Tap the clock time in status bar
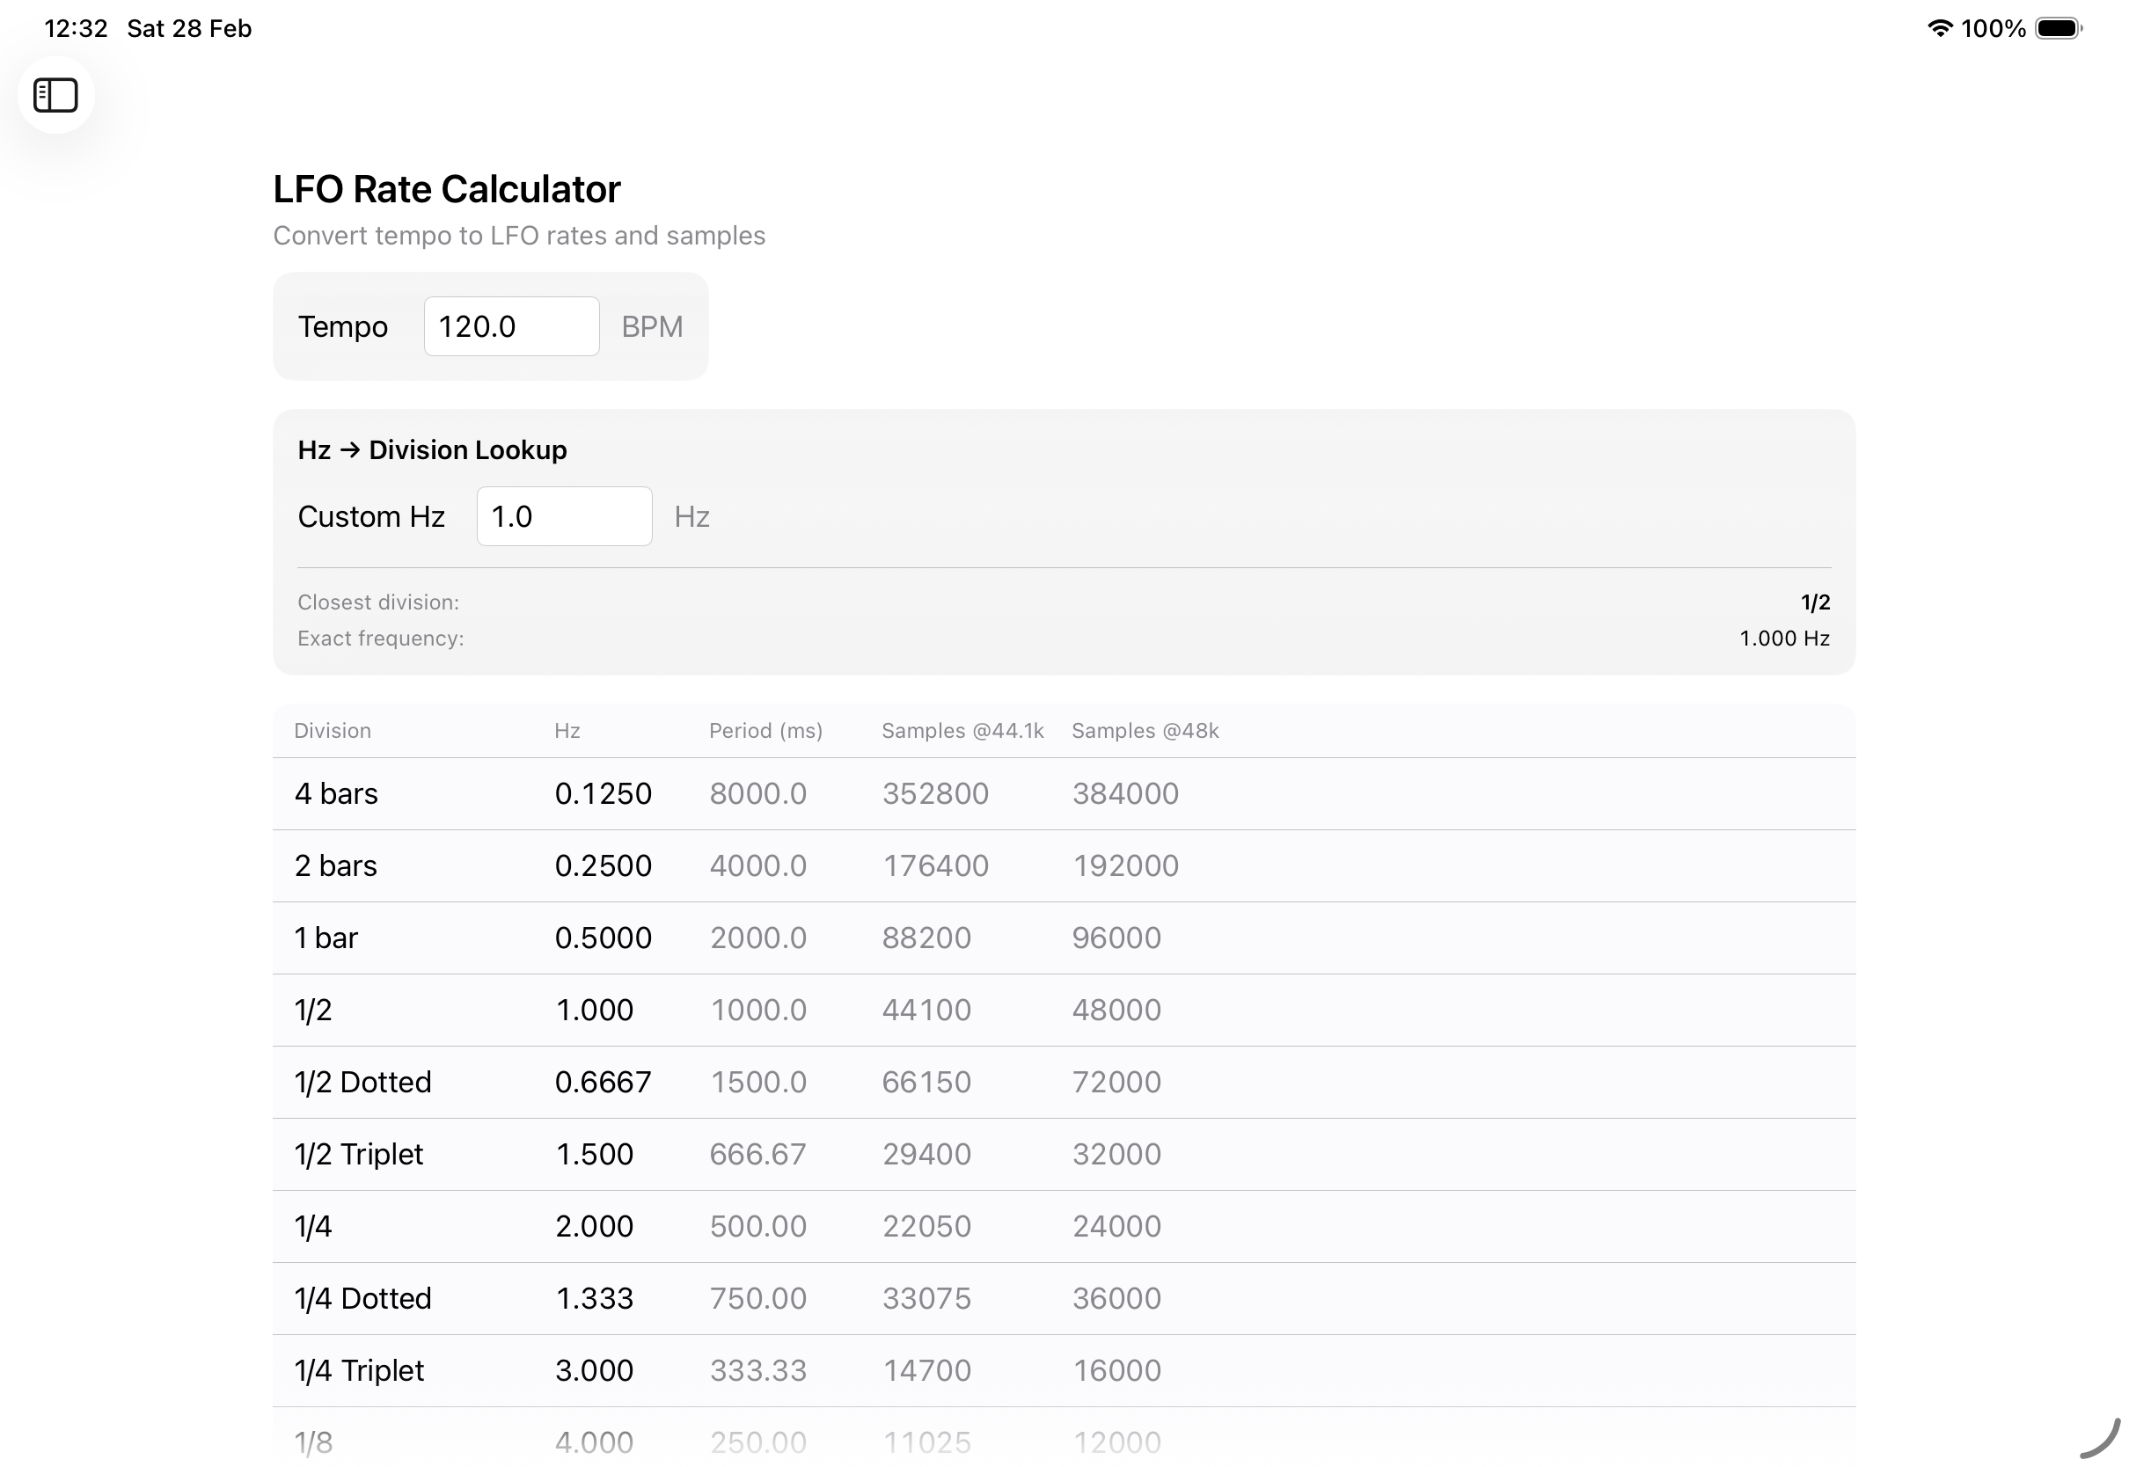 coord(76,28)
